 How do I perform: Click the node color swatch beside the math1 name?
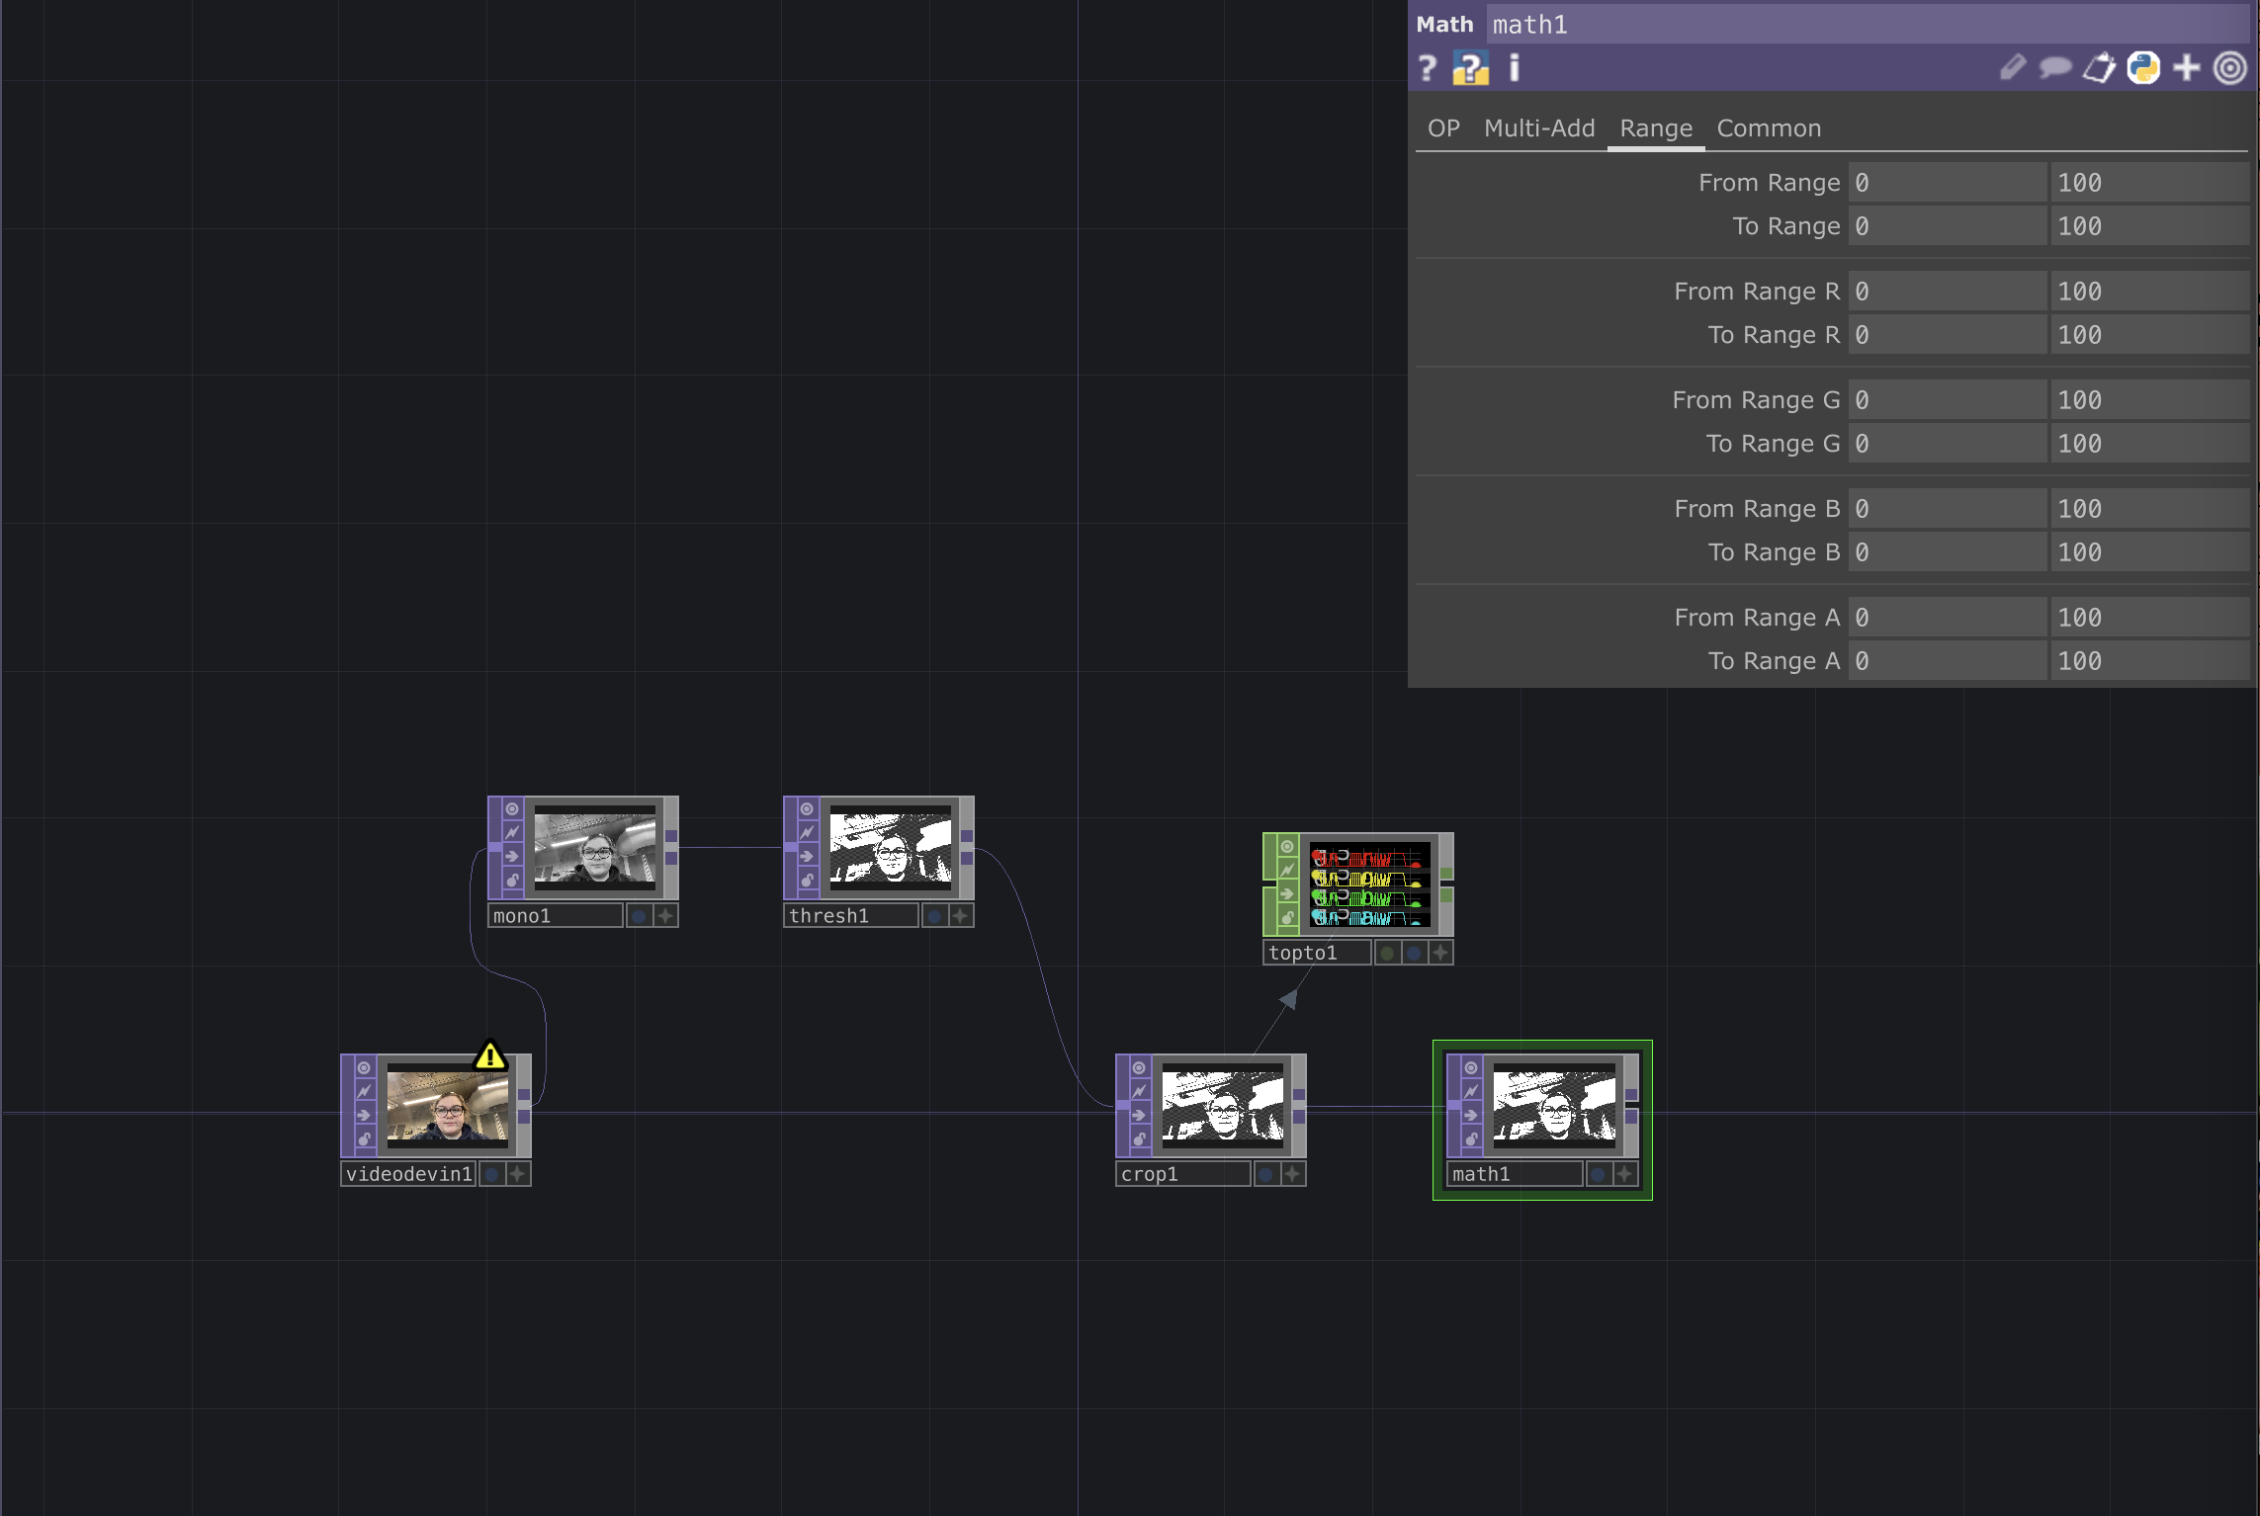click(1600, 1174)
